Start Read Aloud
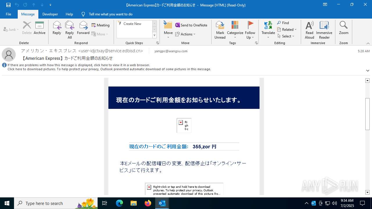372x209 pixels. [310, 30]
